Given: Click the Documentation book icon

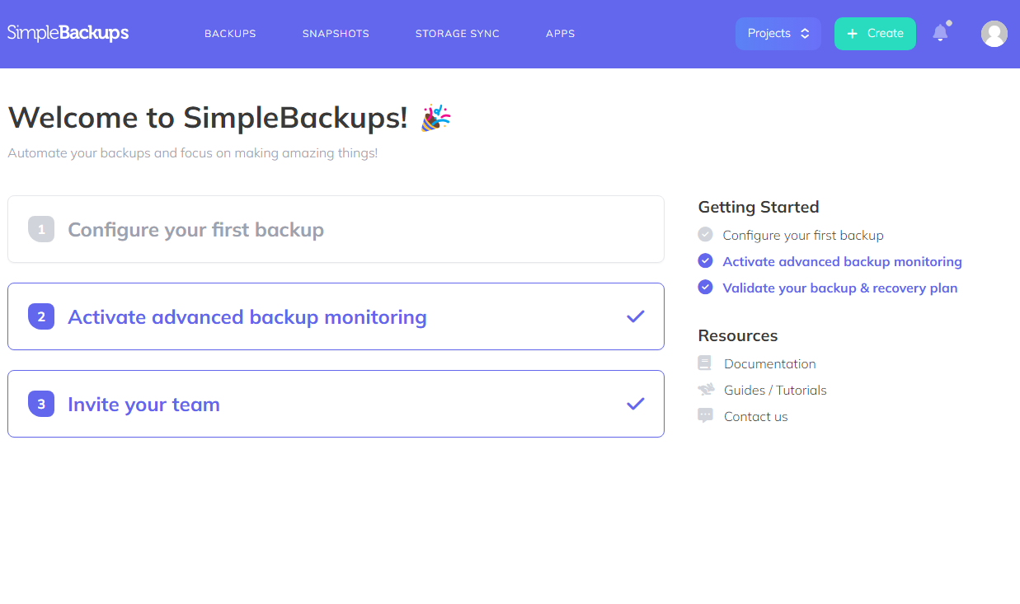Looking at the screenshot, I should point(704,363).
